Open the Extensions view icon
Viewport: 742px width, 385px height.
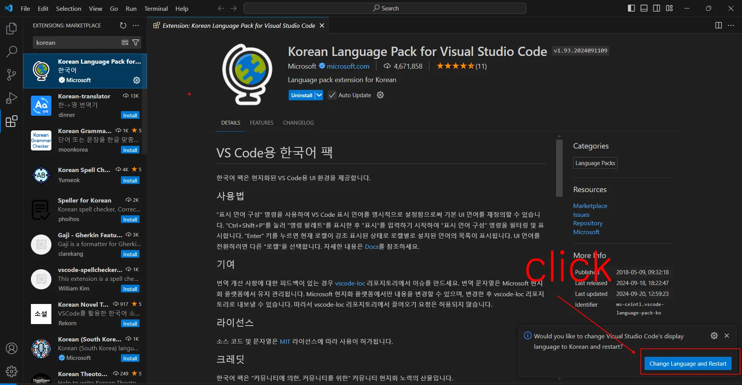pyautogui.click(x=12, y=122)
